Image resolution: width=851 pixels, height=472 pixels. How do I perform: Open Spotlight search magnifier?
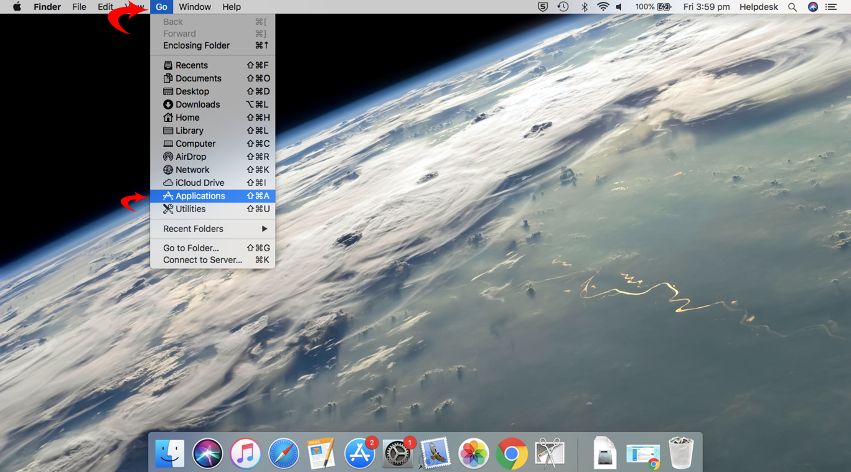792,7
